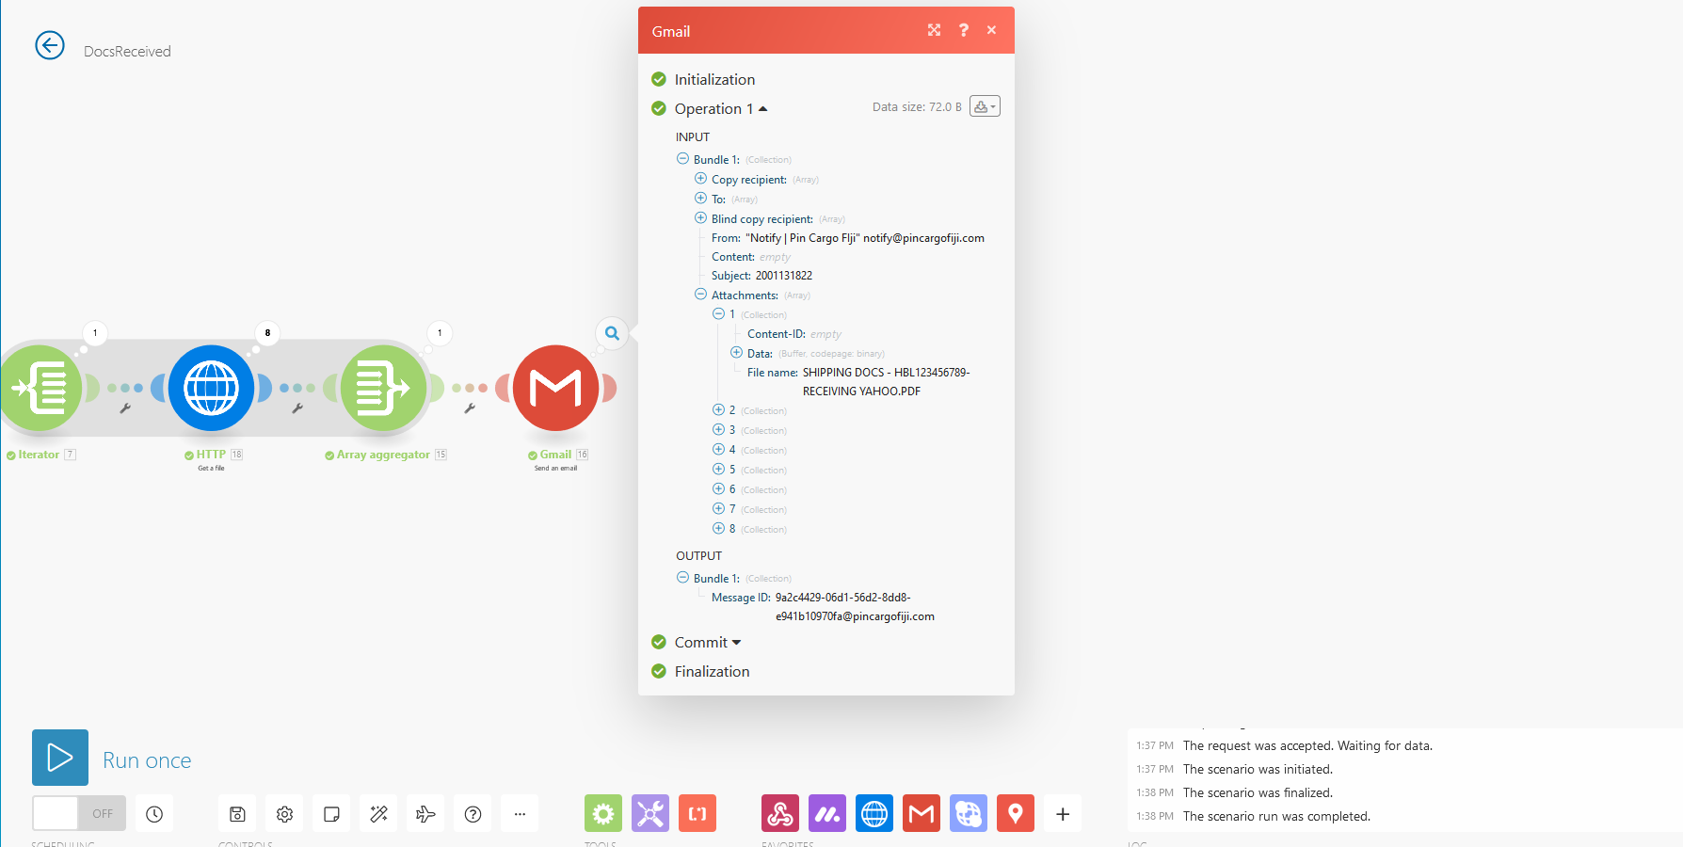Click the Subject value 2001131822

pos(783,276)
